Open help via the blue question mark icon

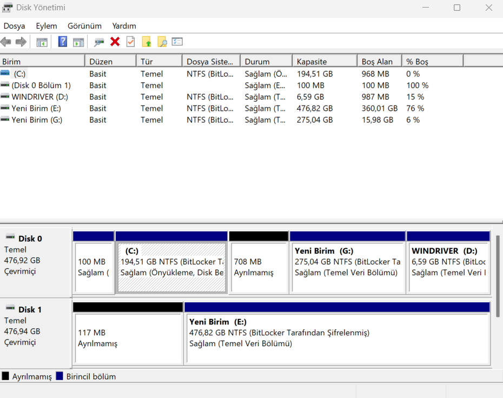coord(63,42)
